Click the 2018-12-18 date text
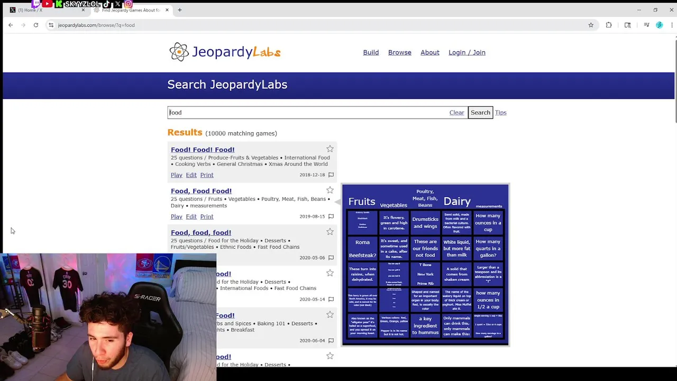Viewport: 677px width, 381px height. point(312,175)
